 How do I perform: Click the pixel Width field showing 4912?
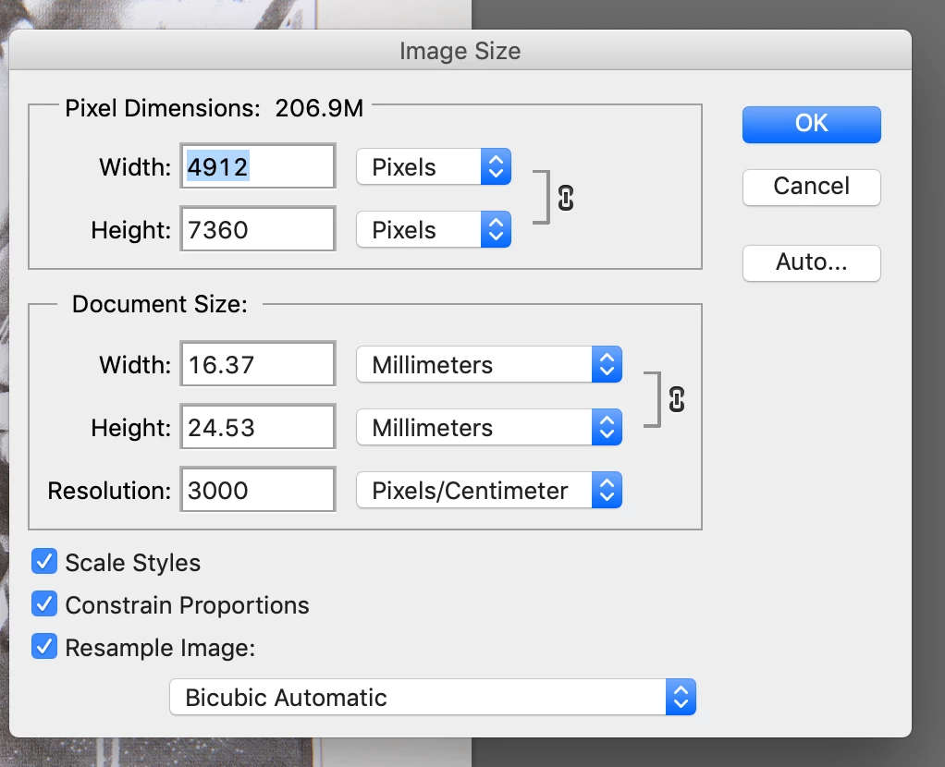click(257, 167)
